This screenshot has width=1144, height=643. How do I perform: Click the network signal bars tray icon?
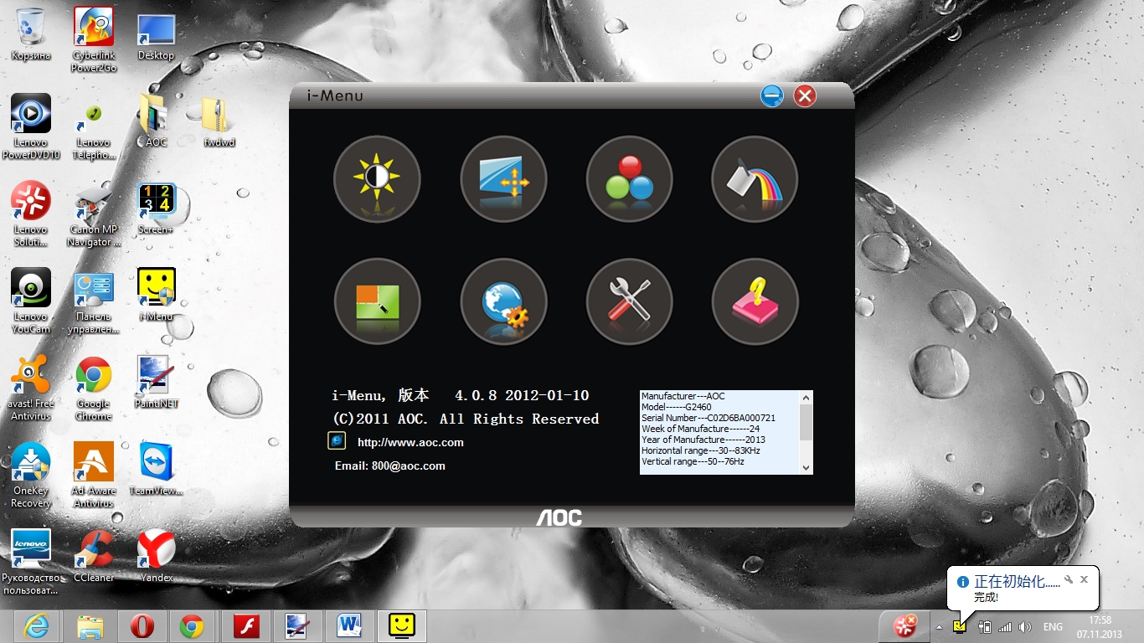(x=1005, y=627)
